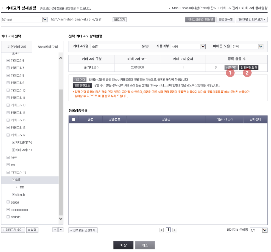Click the 취소 cancel button
Image resolution: width=271 pixels, height=252 pixels.
[x=145, y=245]
